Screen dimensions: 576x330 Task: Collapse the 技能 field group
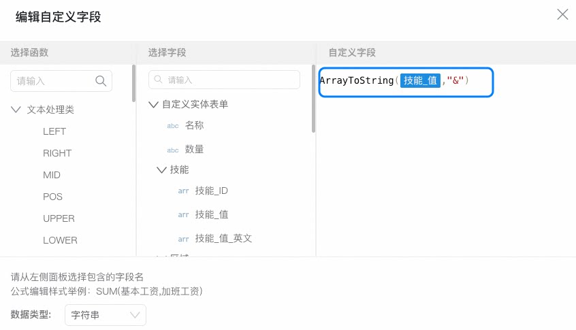[x=161, y=169]
